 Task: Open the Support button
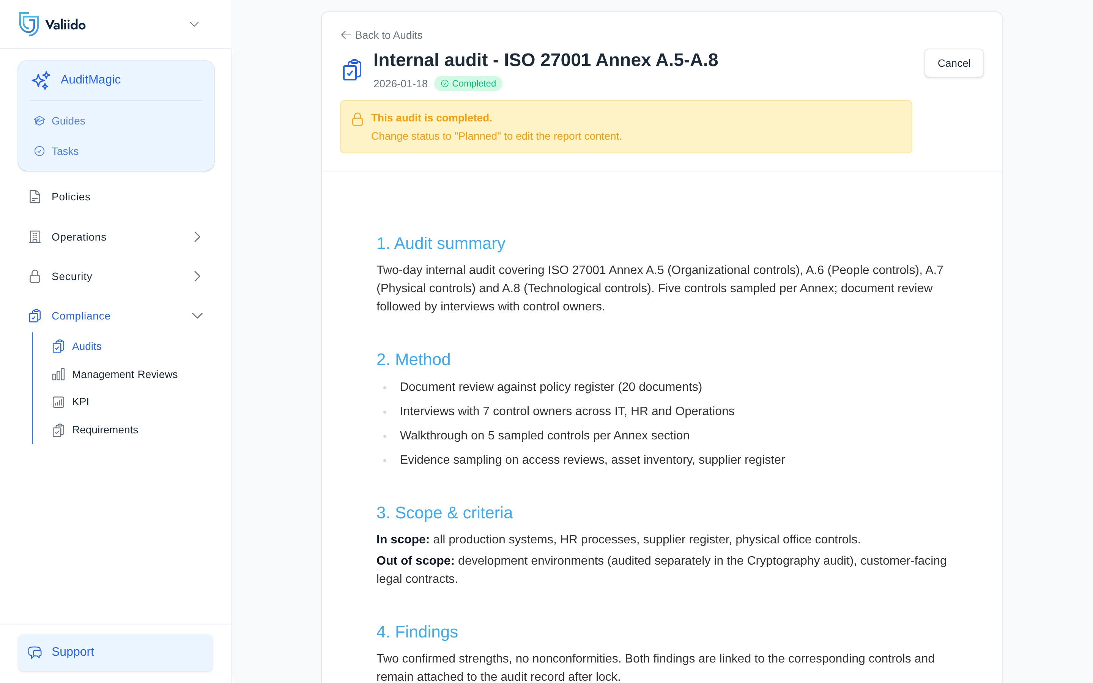pyautogui.click(x=115, y=652)
